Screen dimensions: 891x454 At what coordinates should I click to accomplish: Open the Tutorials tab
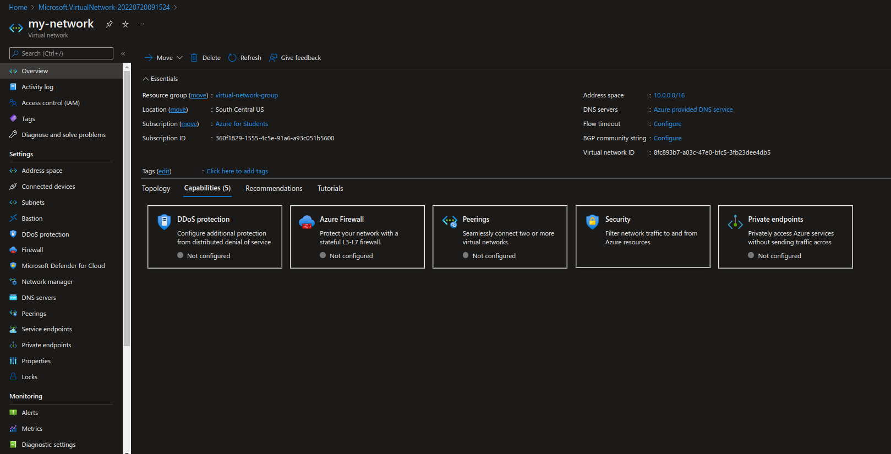[x=330, y=188]
